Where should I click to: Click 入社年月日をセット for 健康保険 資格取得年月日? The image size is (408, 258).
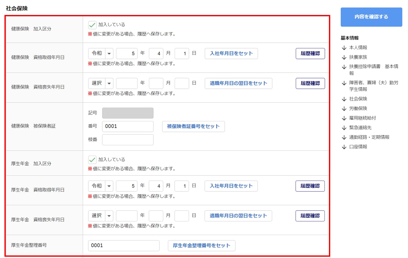click(231, 54)
